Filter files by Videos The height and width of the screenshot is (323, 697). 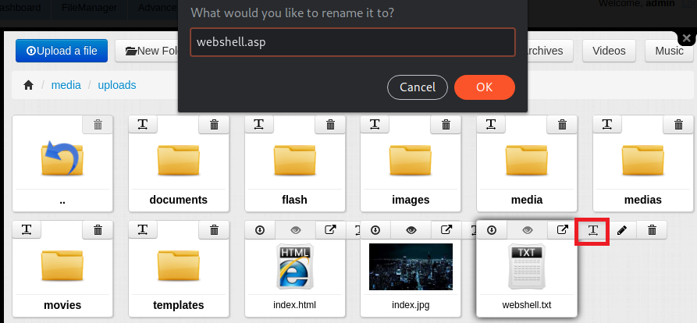(x=609, y=51)
